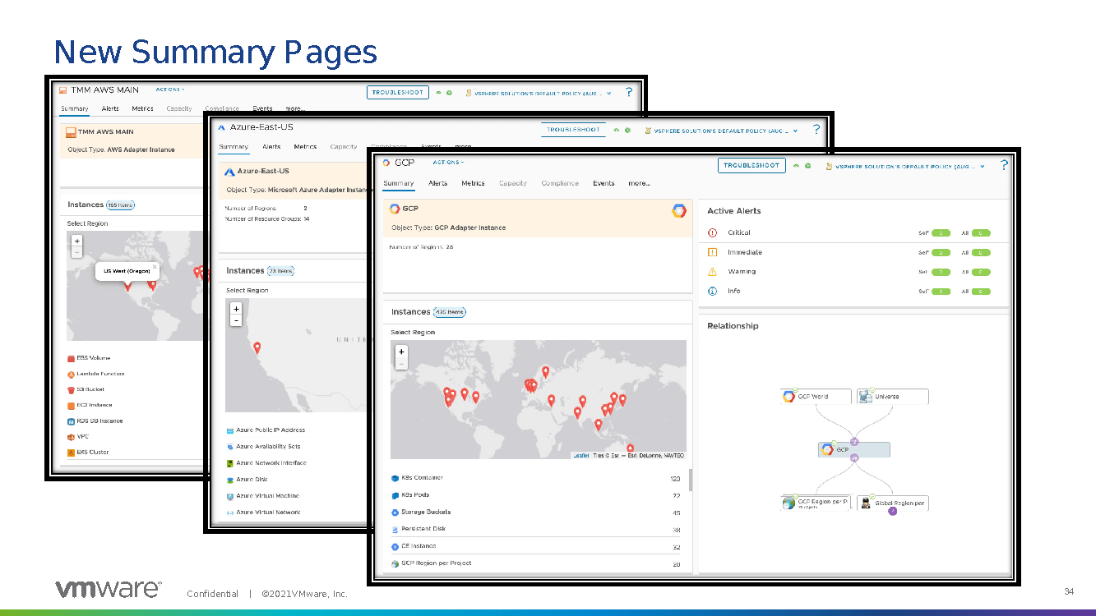This screenshot has width=1096, height=616.
Task: Click the GCP Troubleshoot button
Action: coord(751,165)
